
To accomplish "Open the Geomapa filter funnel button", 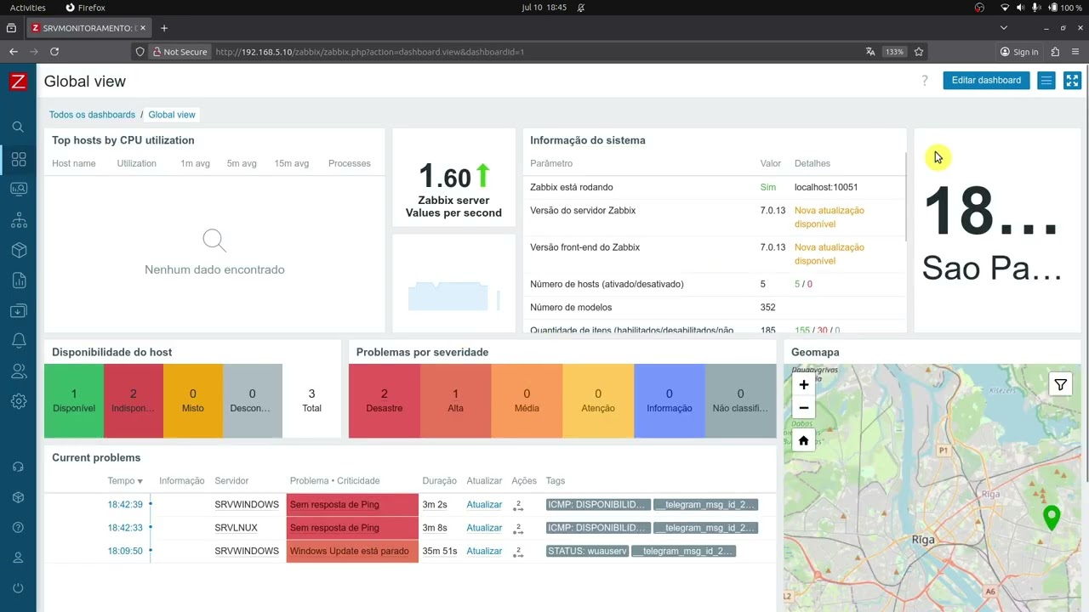I will [x=1060, y=385].
